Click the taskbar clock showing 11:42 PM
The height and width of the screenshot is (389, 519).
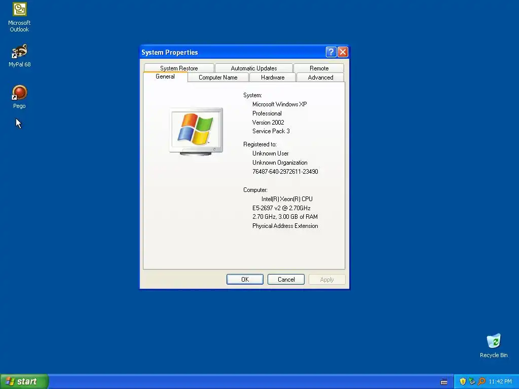click(500, 381)
